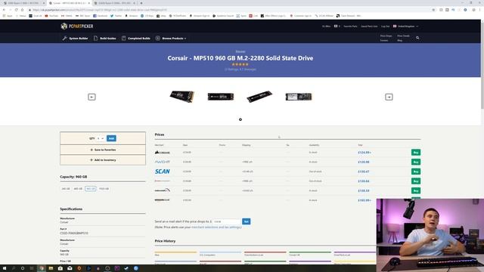Click the Amazon merchant logo in fourth row

(x=163, y=181)
